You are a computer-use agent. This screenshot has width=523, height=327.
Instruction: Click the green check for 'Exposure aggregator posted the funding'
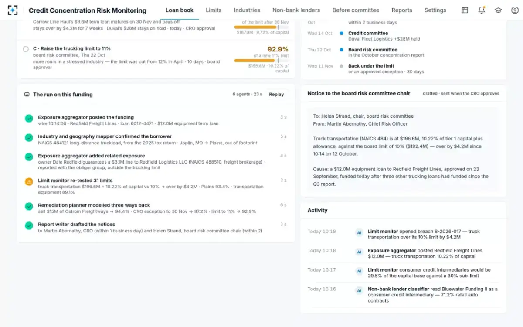point(29,118)
